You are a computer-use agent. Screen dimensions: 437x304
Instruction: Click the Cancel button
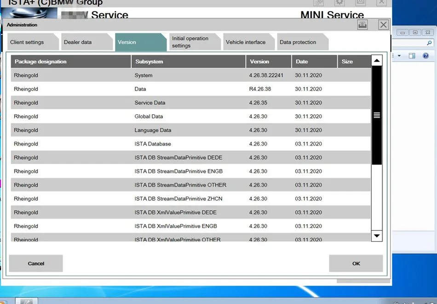[x=36, y=264]
